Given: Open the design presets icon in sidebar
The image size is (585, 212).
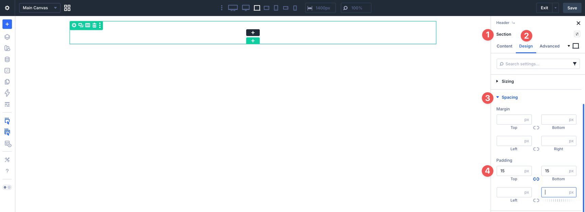Looking at the screenshot, I should click(x=7, y=48).
